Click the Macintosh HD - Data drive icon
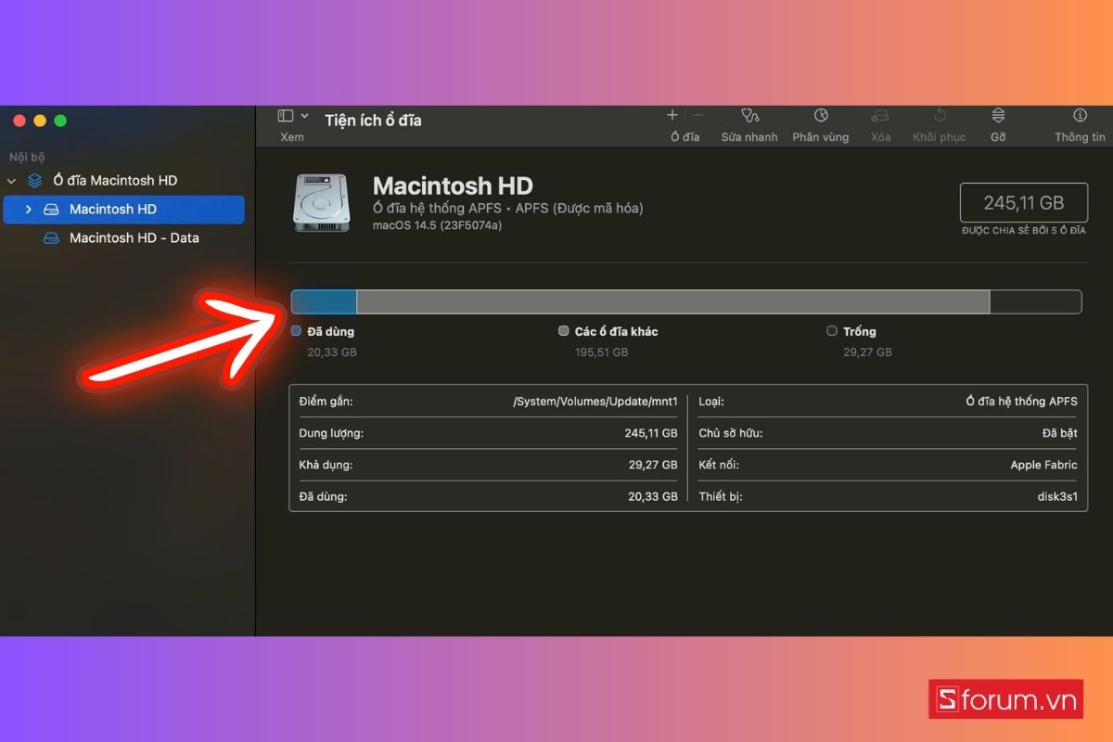Screen dimensions: 1113x742 pos(52,238)
